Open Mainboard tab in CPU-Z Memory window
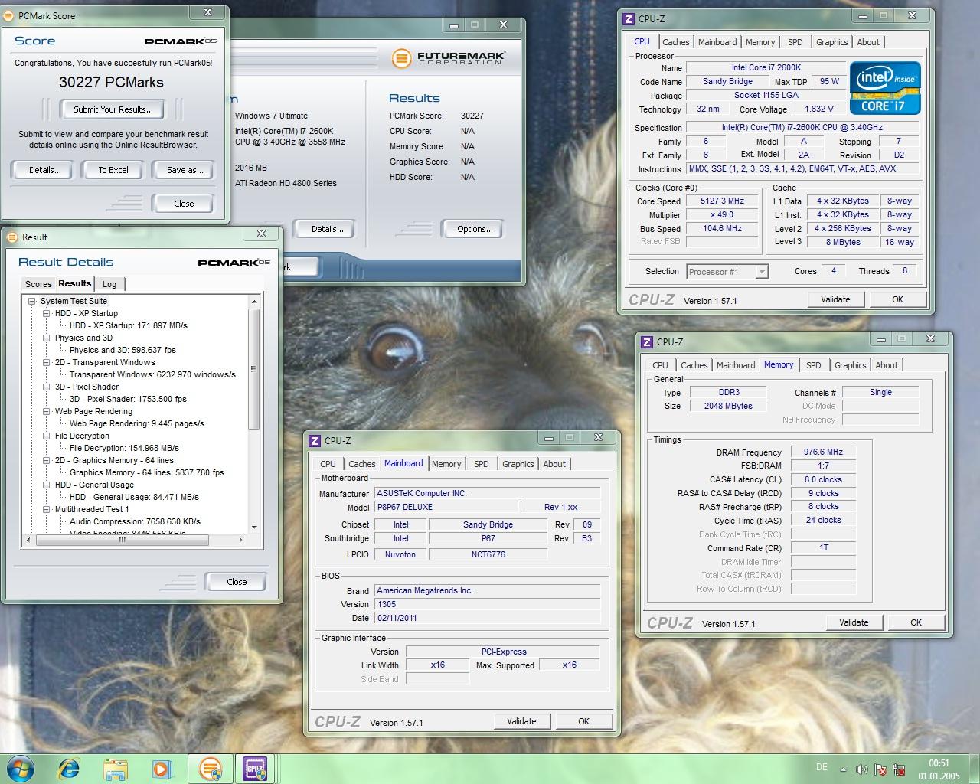This screenshot has height=784, width=980. coord(736,365)
